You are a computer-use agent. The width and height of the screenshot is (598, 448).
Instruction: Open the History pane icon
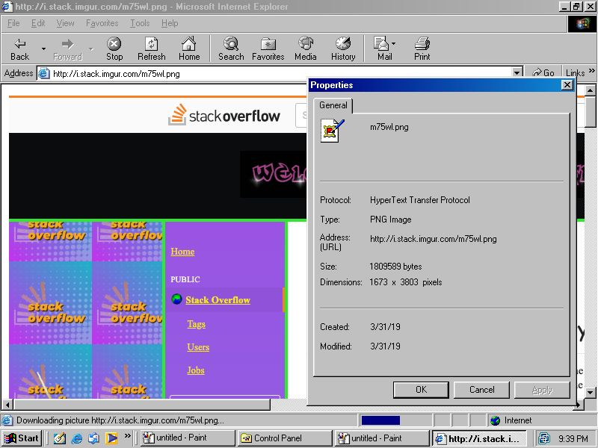coord(342,47)
